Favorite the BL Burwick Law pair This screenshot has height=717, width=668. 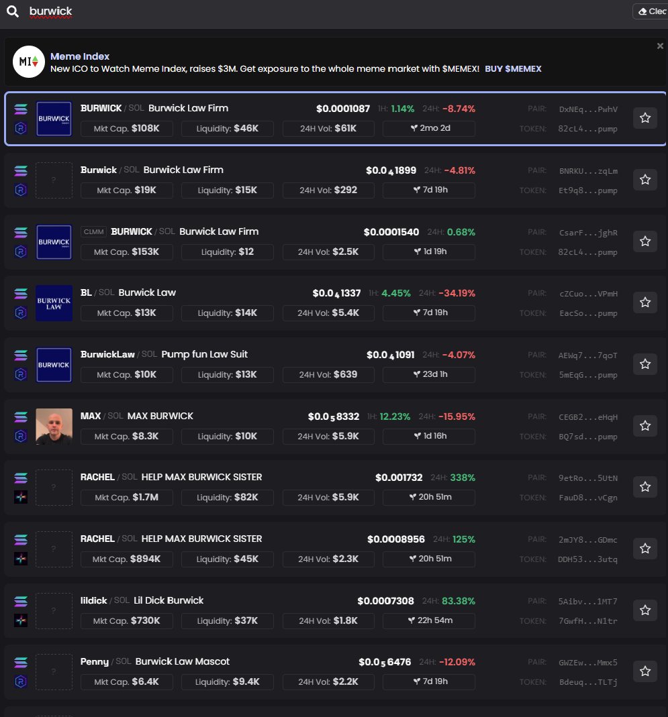645,302
